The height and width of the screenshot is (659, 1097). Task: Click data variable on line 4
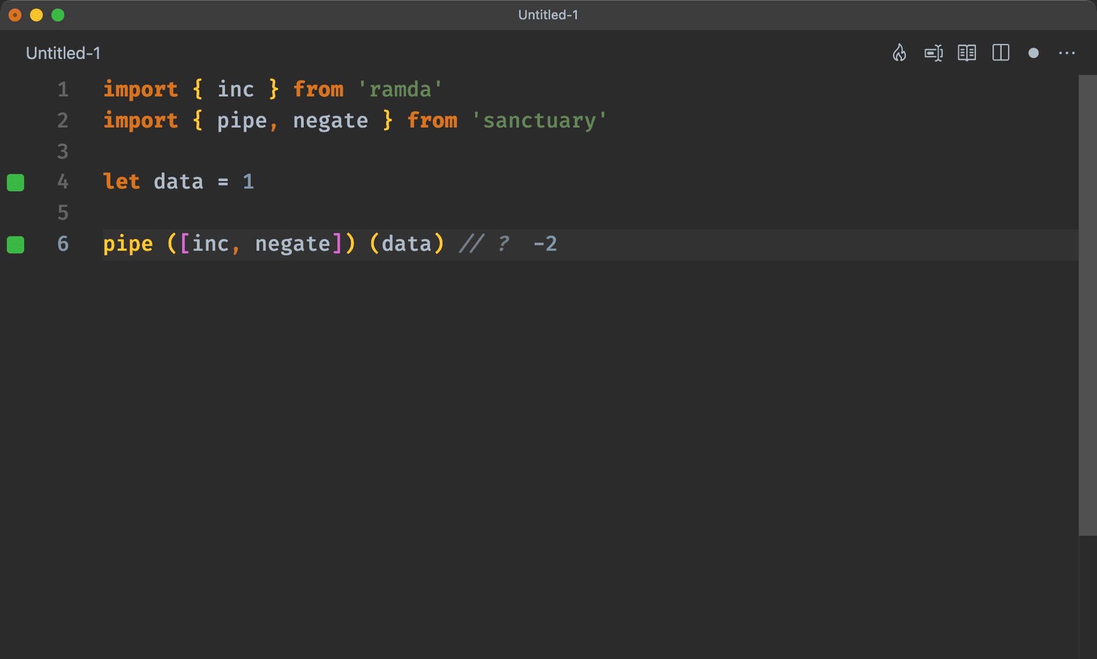[x=181, y=182]
